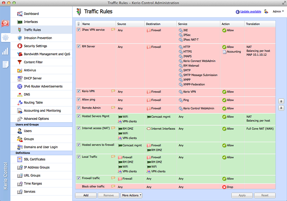Viewport: 287px width, 201px height.
Task: Click the Accounting and Monitoring icon
Action: (x=20, y=111)
